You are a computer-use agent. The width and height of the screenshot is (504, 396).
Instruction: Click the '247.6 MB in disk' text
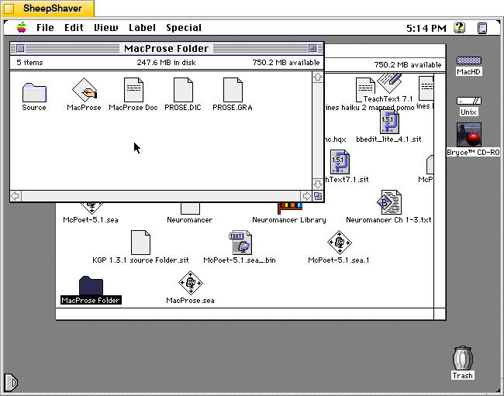click(166, 63)
